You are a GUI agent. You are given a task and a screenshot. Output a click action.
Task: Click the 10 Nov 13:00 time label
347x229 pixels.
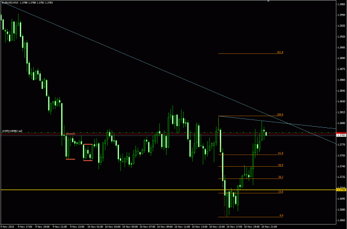pos(200,227)
